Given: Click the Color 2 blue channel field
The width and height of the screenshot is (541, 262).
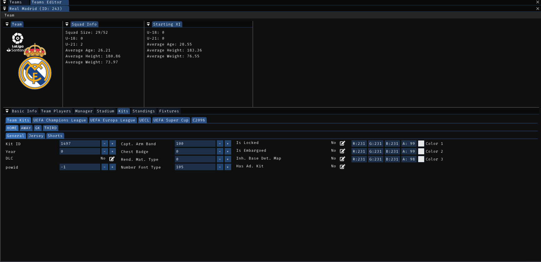Looking at the screenshot, I should pos(392,151).
